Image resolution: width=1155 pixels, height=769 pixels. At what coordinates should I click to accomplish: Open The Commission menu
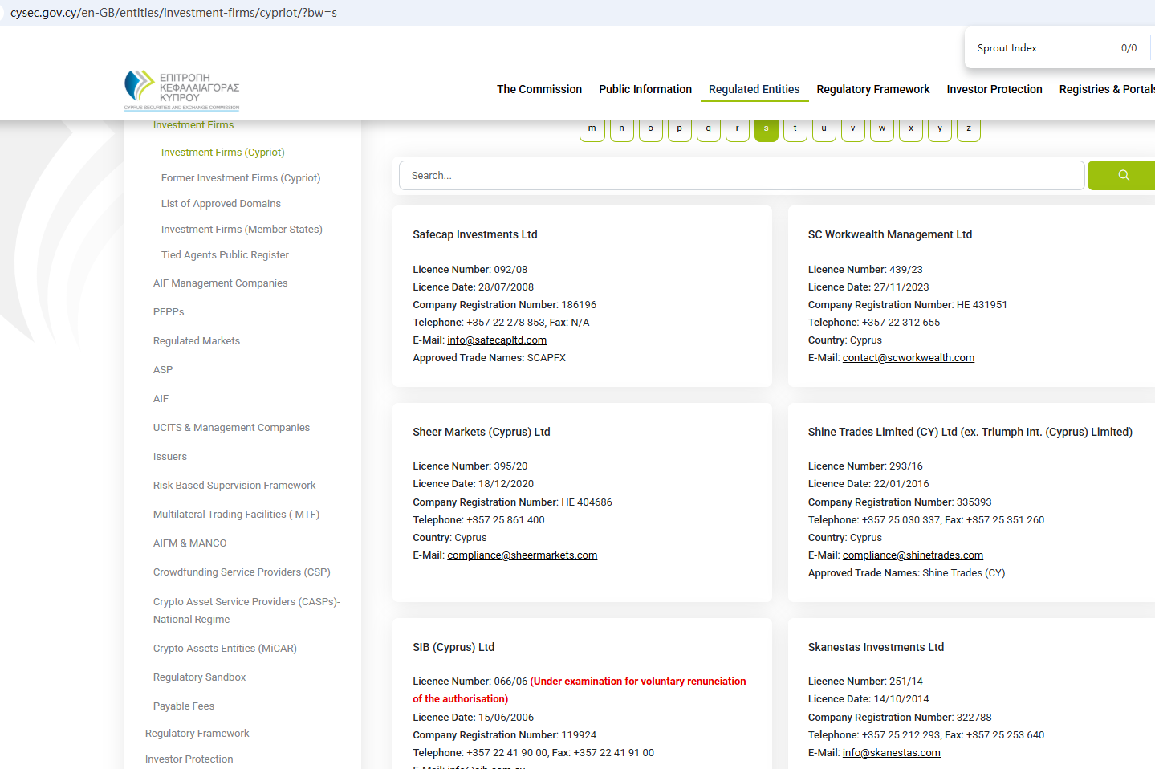coord(539,89)
